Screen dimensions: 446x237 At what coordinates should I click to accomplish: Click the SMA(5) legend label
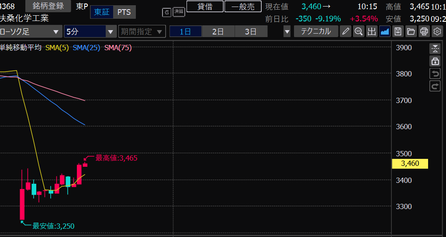(57, 48)
